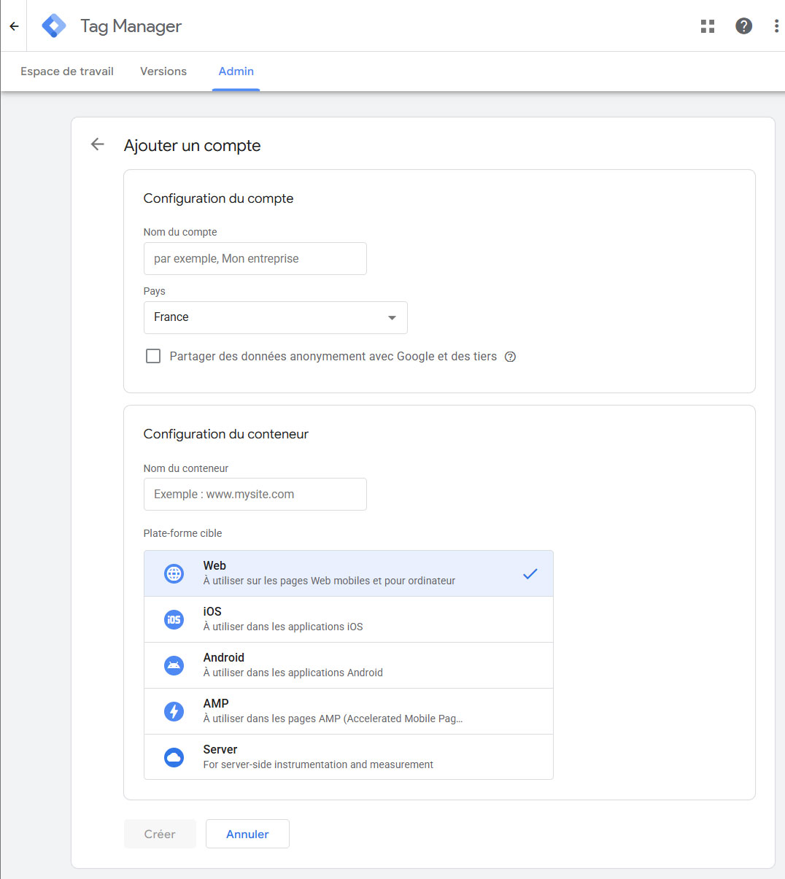Click the Android platform icon
The height and width of the screenshot is (879, 785).
click(x=174, y=665)
